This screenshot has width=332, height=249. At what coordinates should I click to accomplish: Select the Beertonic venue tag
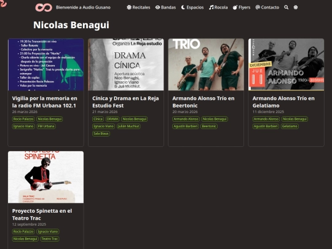click(x=209, y=126)
